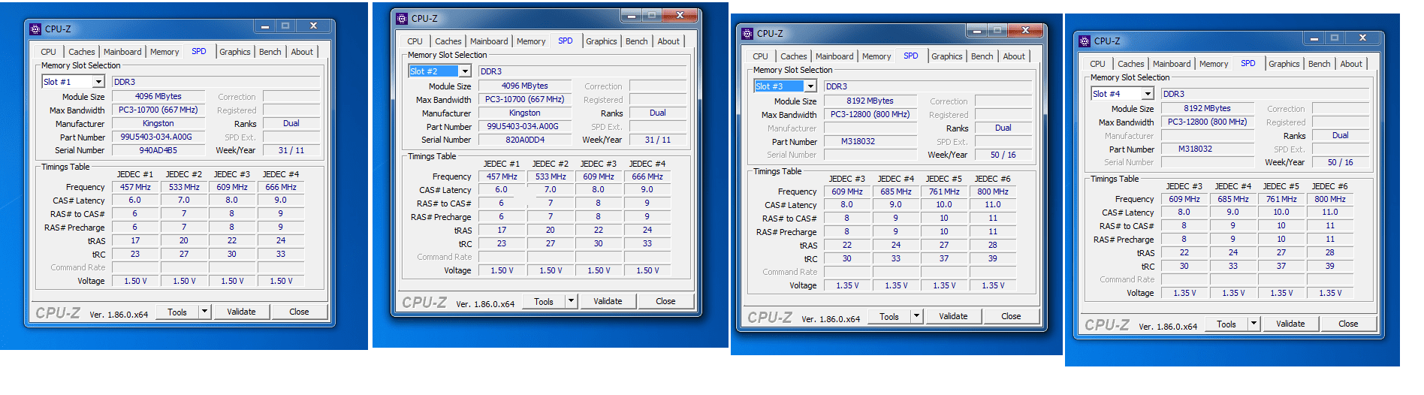Open CPU tab in Slot #2 window
The width and height of the screenshot is (1424, 395).
[x=415, y=41]
